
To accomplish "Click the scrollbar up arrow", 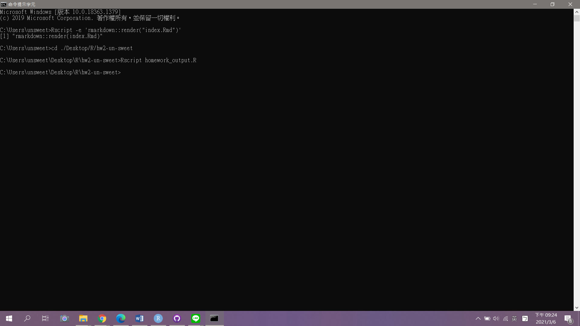I will tap(577, 12).
